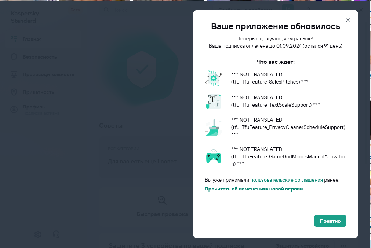The height and width of the screenshot is (248, 371).
Task: Close the update dialog with the X
Action: (x=348, y=20)
